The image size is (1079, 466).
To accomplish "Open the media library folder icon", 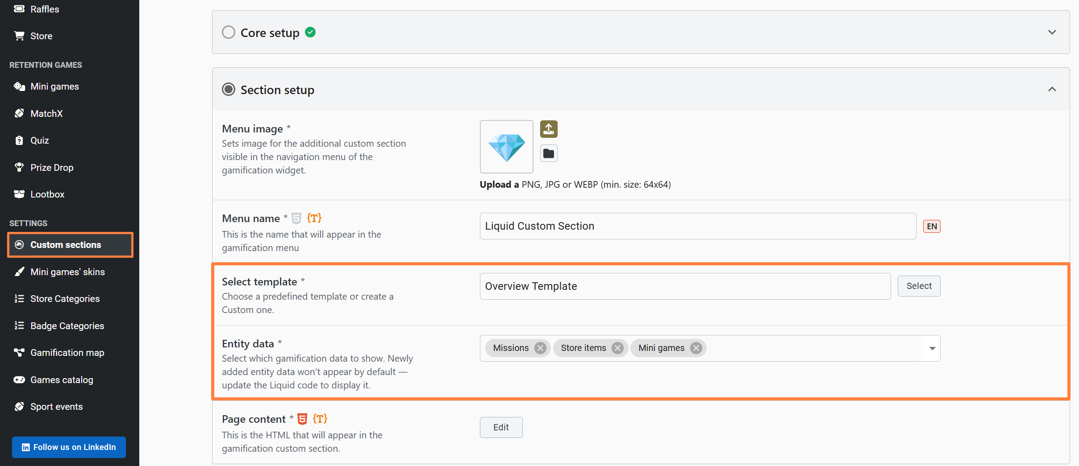I will click(x=549, y=154).
